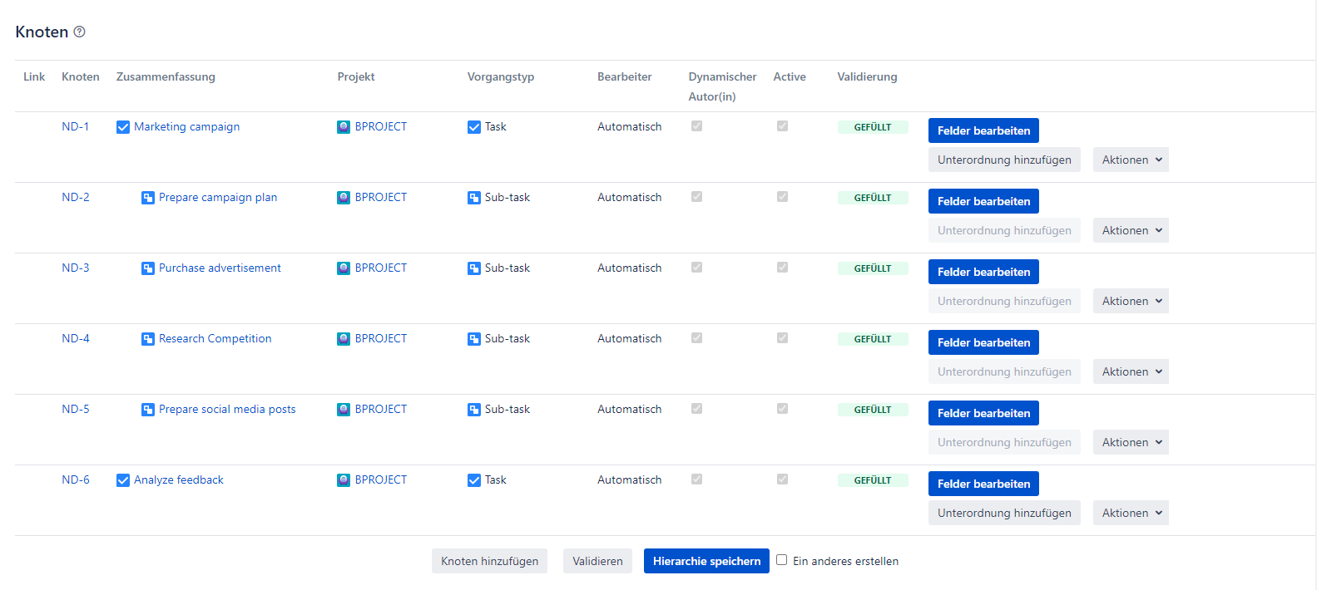This screenshot has width=1317, height=590.
Task: Click the task icon beside Marketing campaign
Action: click(x=123, y=127)
